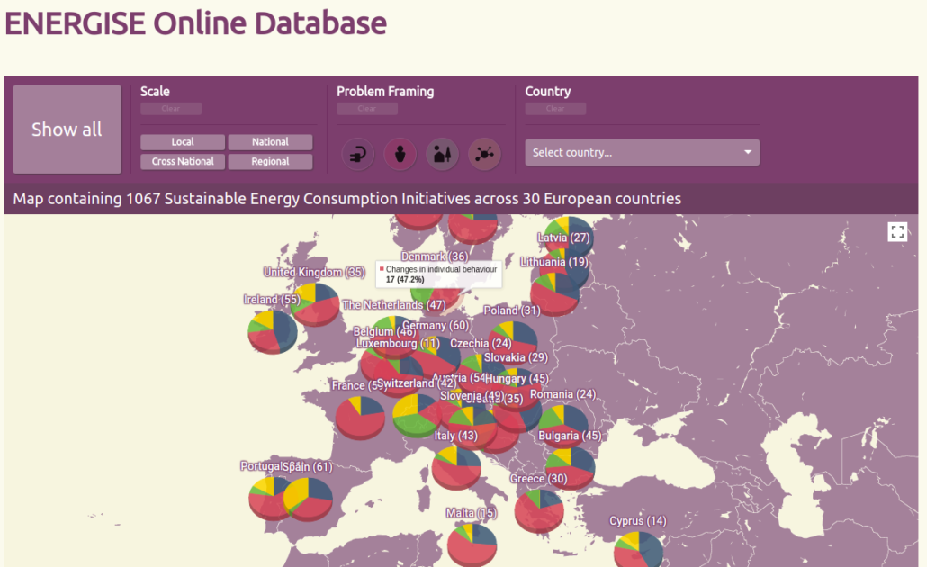This screenshot has height=567, width=927.
Task: Pick the network nodes framing icon
Action: [484, 154]
